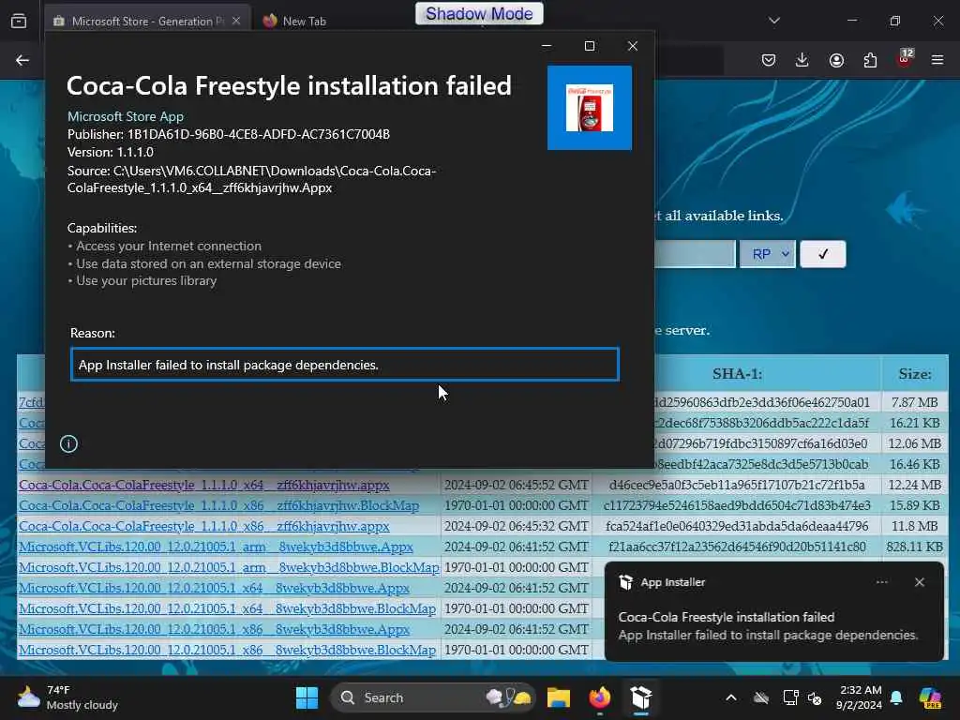Open Copilot preview taskbar icon
Image resolution: width=960 pixels, height=720 pixels.
(x=930, y=697)
